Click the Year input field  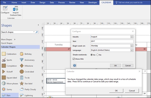[x=112, y=41]
